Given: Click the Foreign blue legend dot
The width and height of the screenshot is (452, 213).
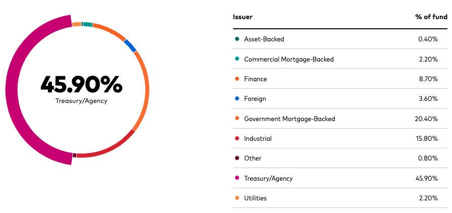Looking at the screenshot, I should 237,98.
